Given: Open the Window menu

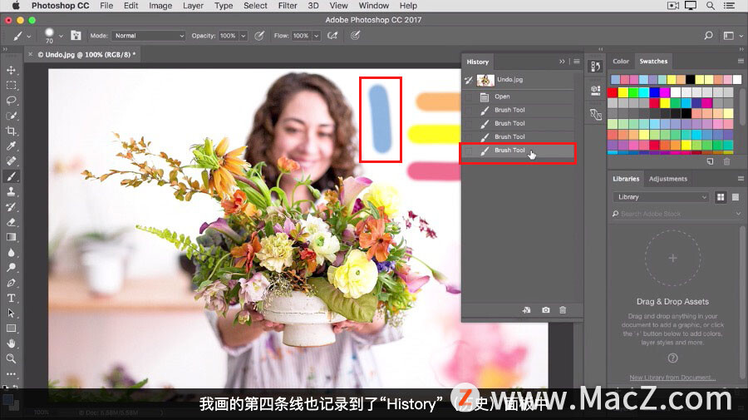Looking at the screenshot, I should click(x=373, y=6).
